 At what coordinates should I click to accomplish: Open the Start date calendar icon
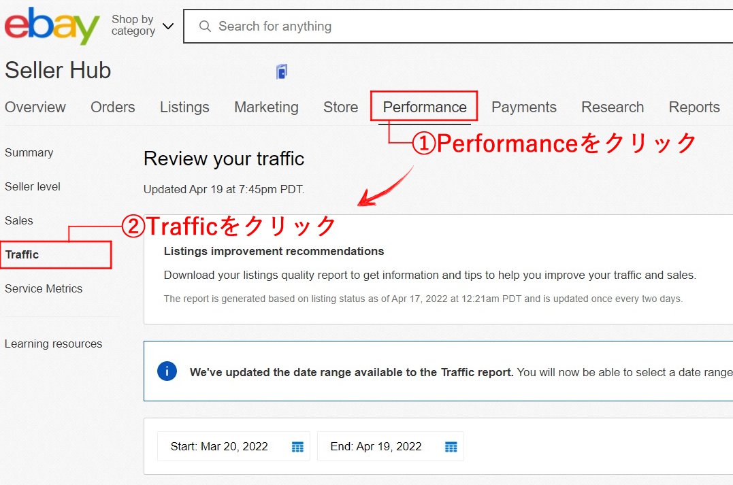point(297,447)
